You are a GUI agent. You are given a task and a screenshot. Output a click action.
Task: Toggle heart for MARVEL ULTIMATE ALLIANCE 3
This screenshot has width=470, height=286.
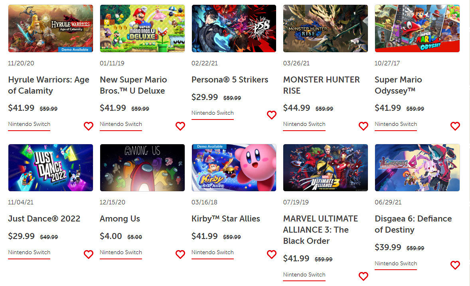(363, 276)
